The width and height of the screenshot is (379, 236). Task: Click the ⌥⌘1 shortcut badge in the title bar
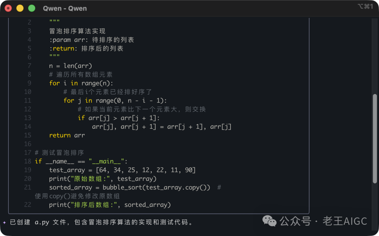pyautogui.click(x=365, y=6)
